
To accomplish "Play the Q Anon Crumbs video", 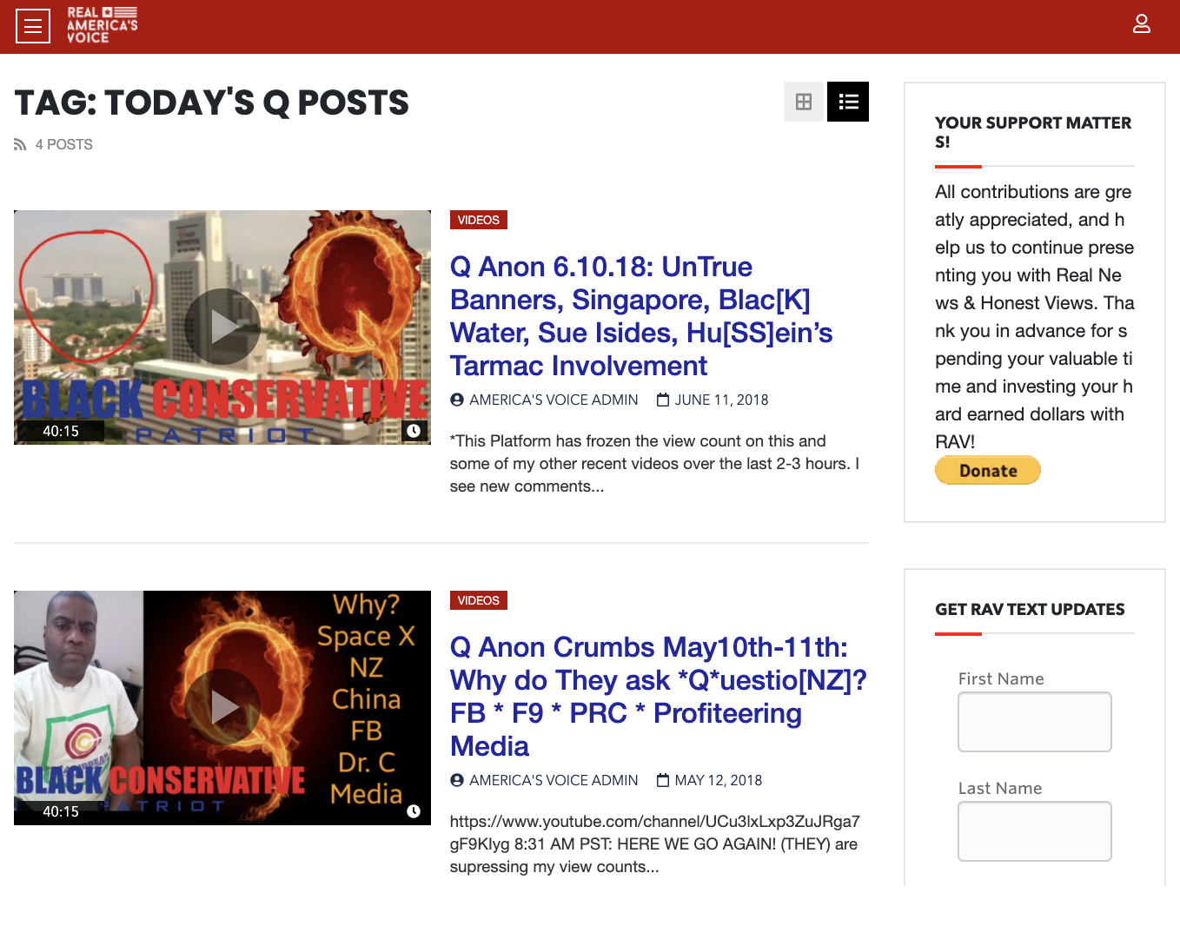I will (x=222, y=707).
